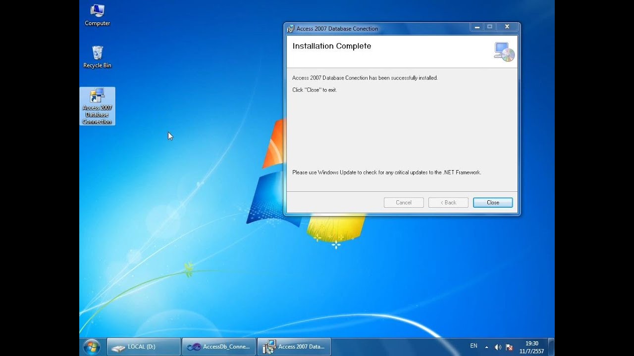Show hidden tray icons arrow
The width and height of the screenshot is (634, 356).
[x=486, y=347]
